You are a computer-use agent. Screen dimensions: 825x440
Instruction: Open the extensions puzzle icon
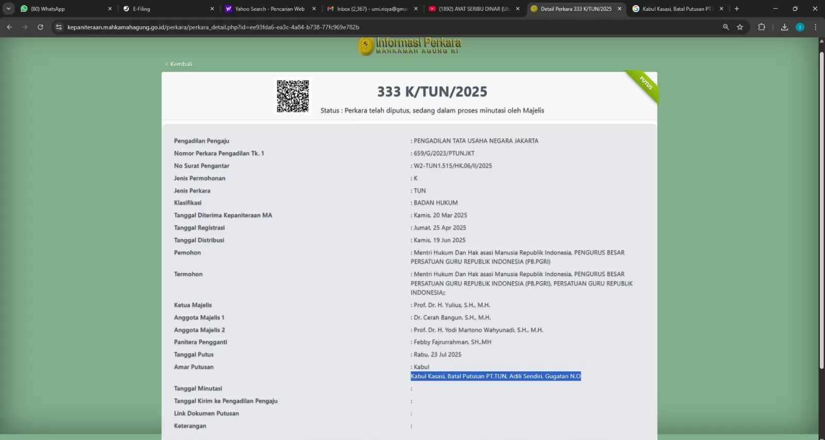click(762, 27)
